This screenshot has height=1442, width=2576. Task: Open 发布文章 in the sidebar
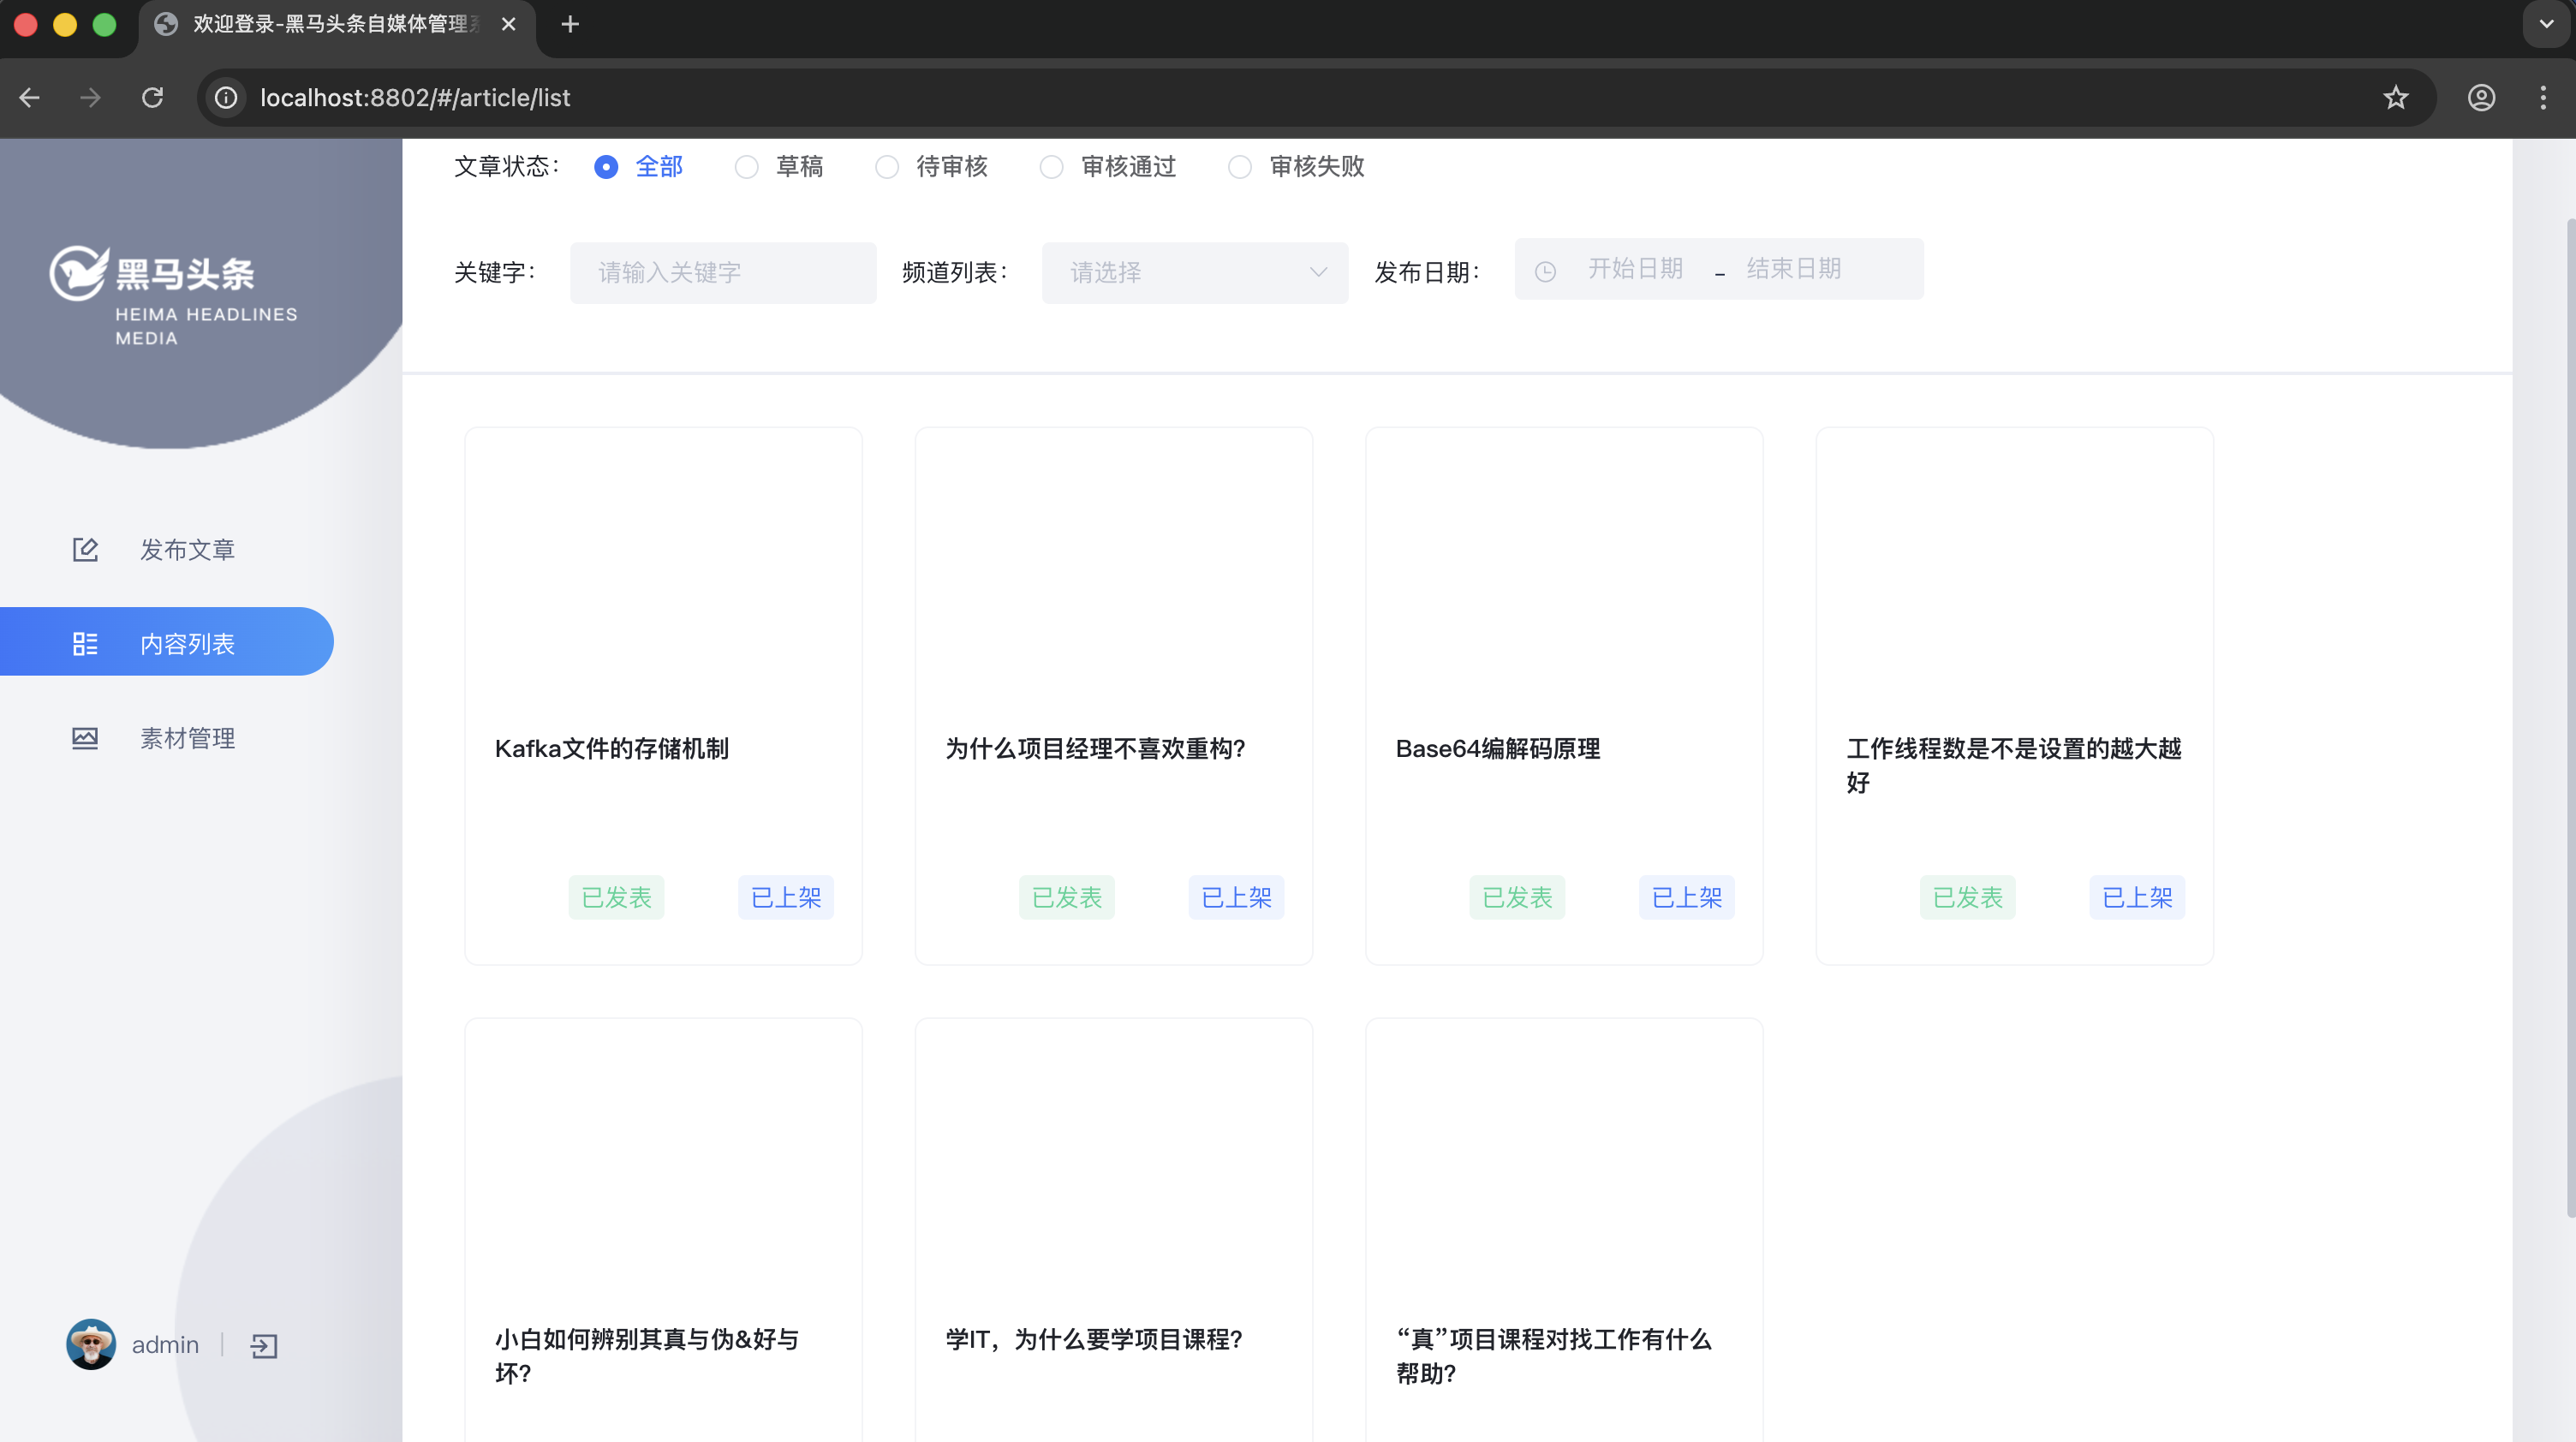click(187, 549)
